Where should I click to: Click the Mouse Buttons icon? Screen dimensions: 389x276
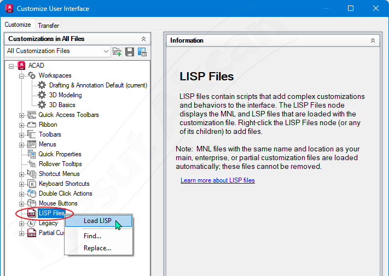pyautogui.click(x=32, y=203)
